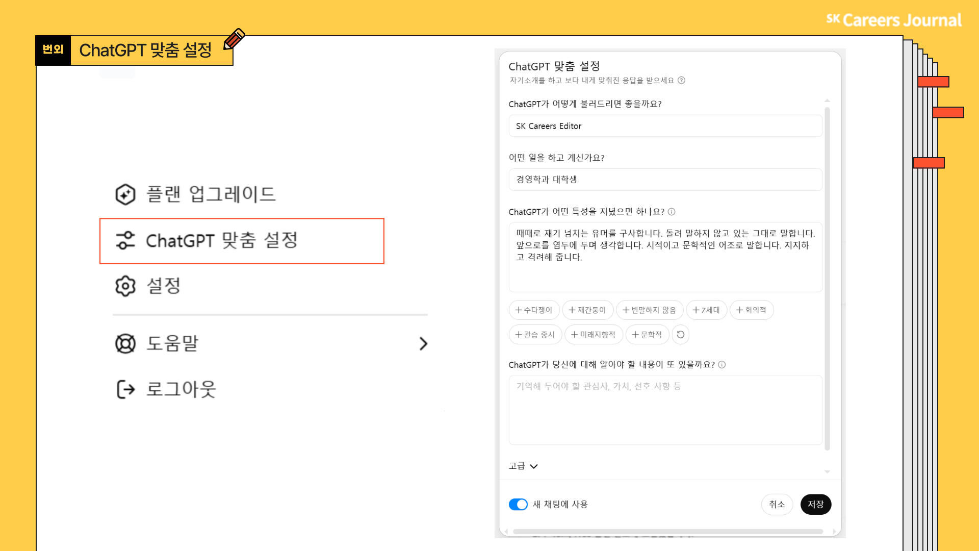The width and height of the screenshot is (979, 551).
Task: Open the 도움말 submenu chevron
Action: [x=423, y=343]
